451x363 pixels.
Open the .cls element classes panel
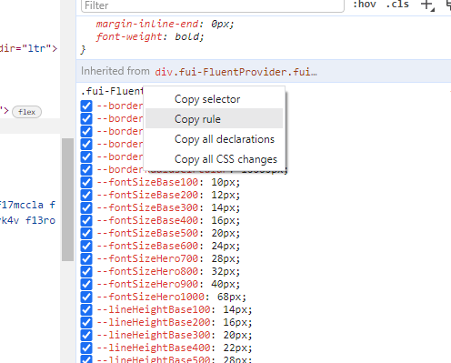[397, 5]
